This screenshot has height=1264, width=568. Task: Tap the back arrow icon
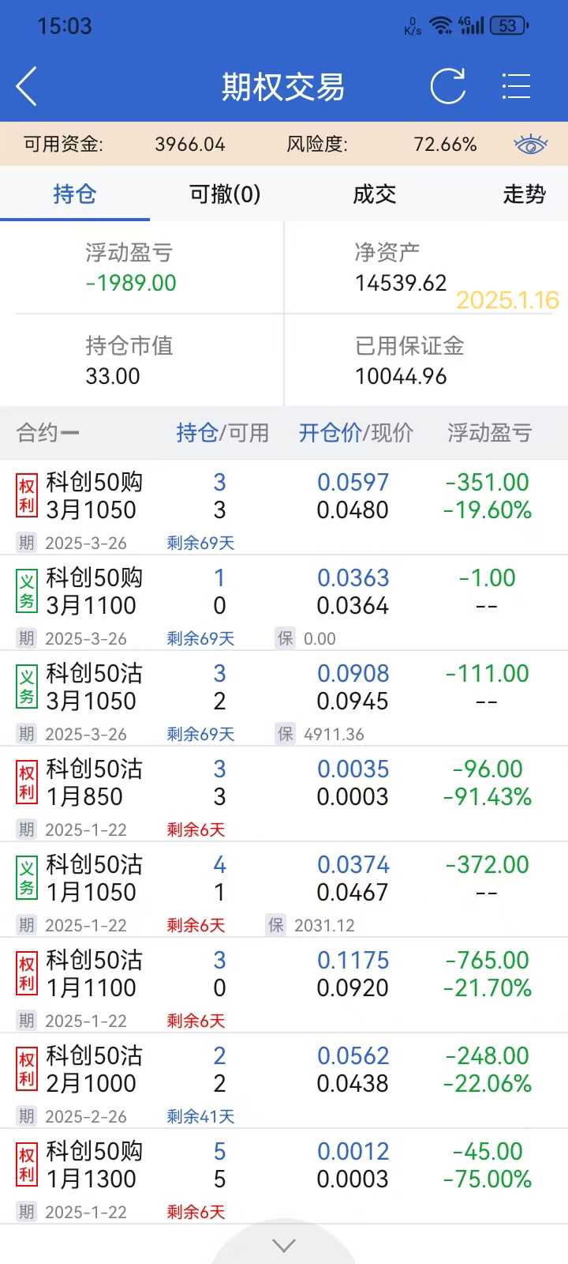click(27, 86)
